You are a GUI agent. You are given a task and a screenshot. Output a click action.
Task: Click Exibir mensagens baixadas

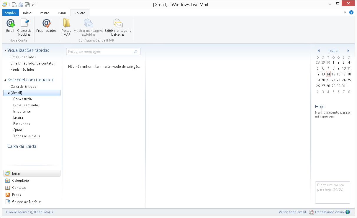118,27
